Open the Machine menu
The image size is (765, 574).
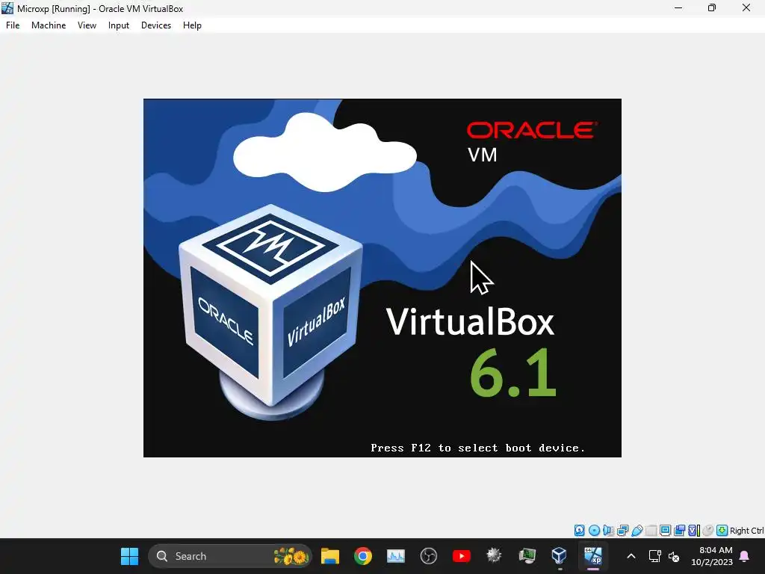click(49, 25)
